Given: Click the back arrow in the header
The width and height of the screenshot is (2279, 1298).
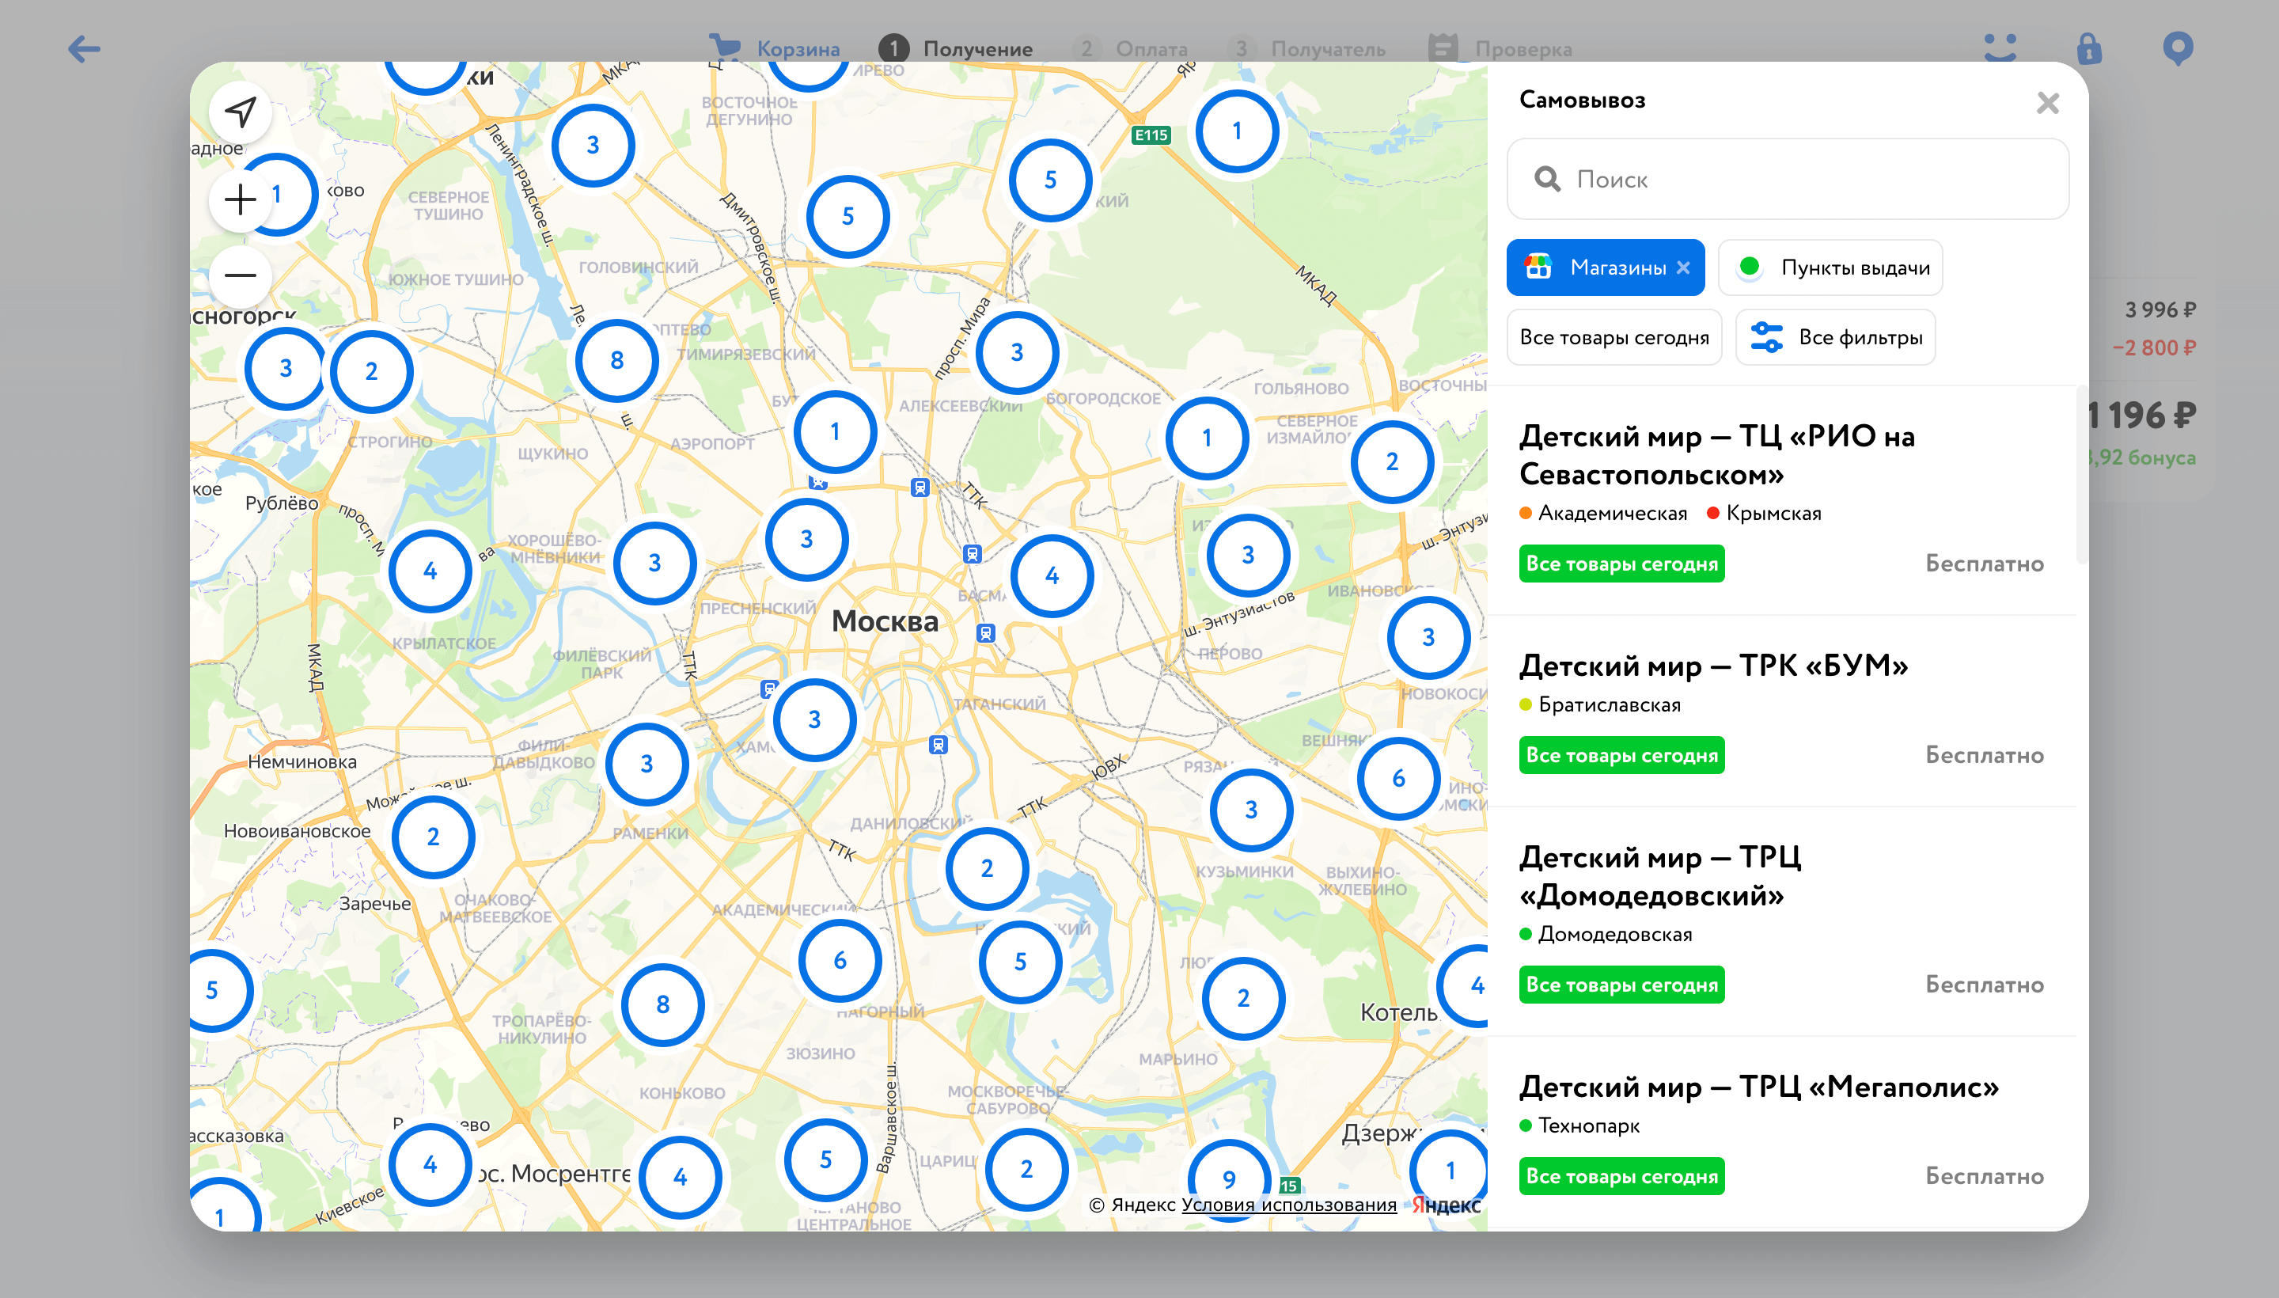Looking at the screenshot, I should tap(84, 48).
